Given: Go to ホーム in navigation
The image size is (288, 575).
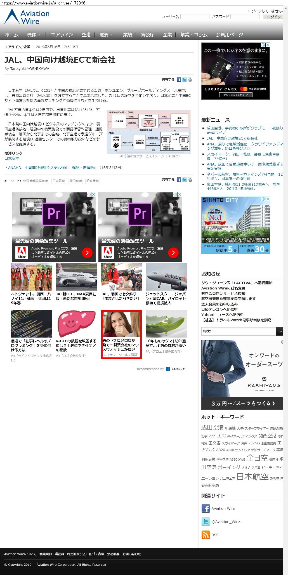Looking at the screenshot, I should [11, 35].
